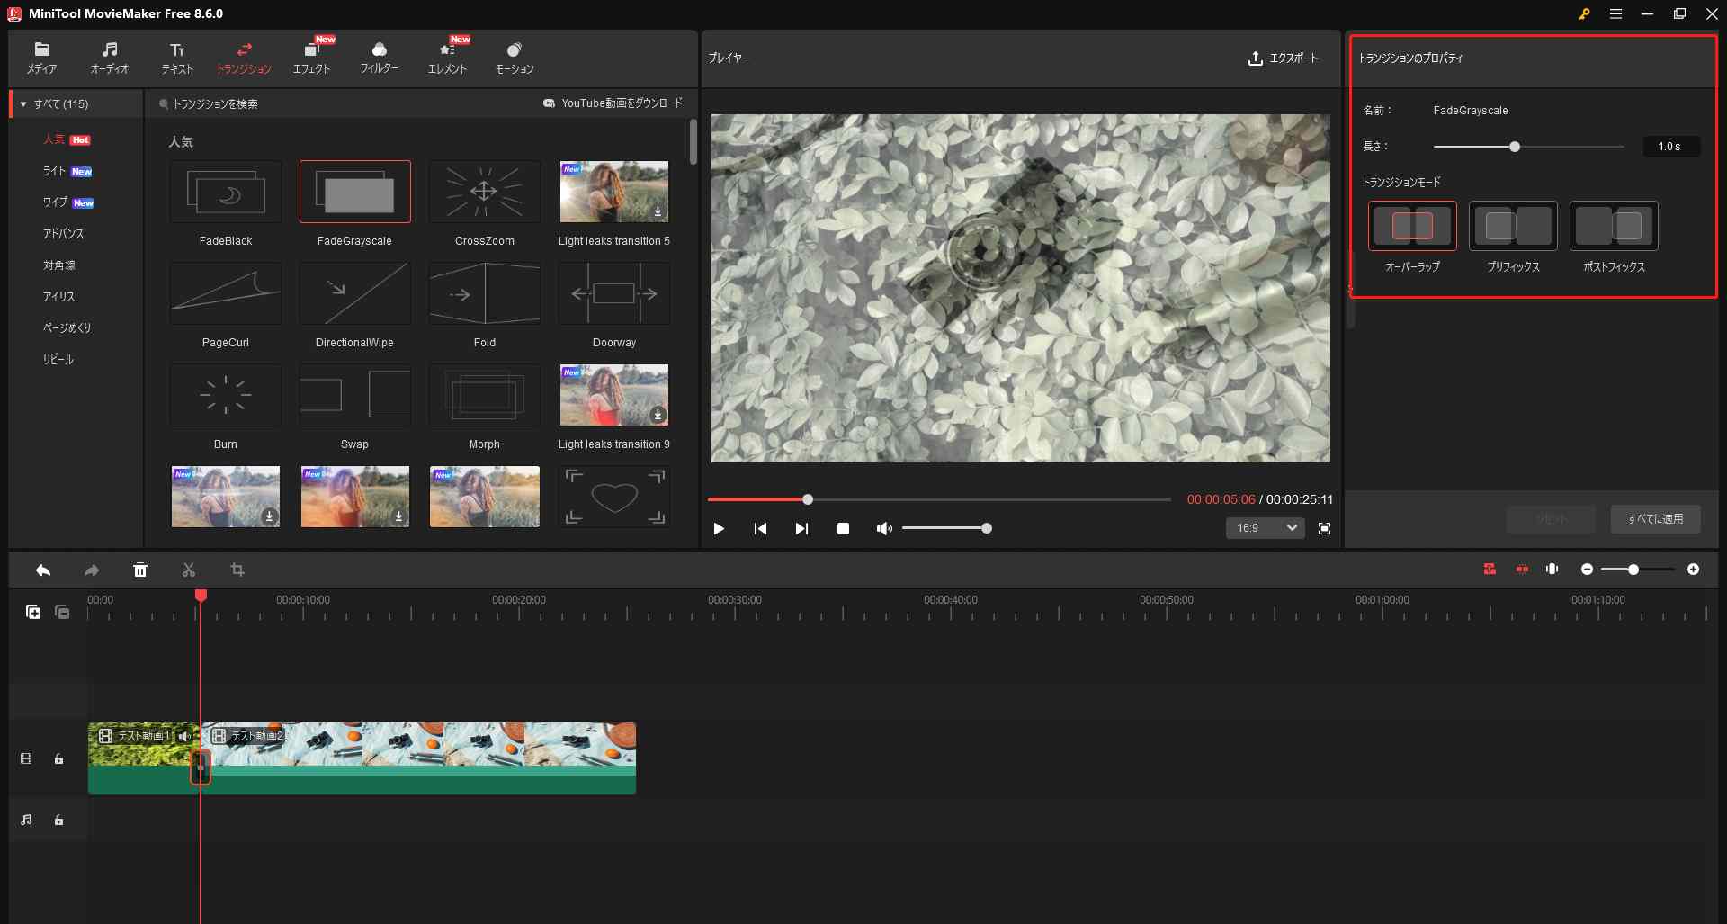Screen dimensions: 1727x924
Task: Switch to the エフェクト tab
Action: pyautogui.click(x=311, y=56)
